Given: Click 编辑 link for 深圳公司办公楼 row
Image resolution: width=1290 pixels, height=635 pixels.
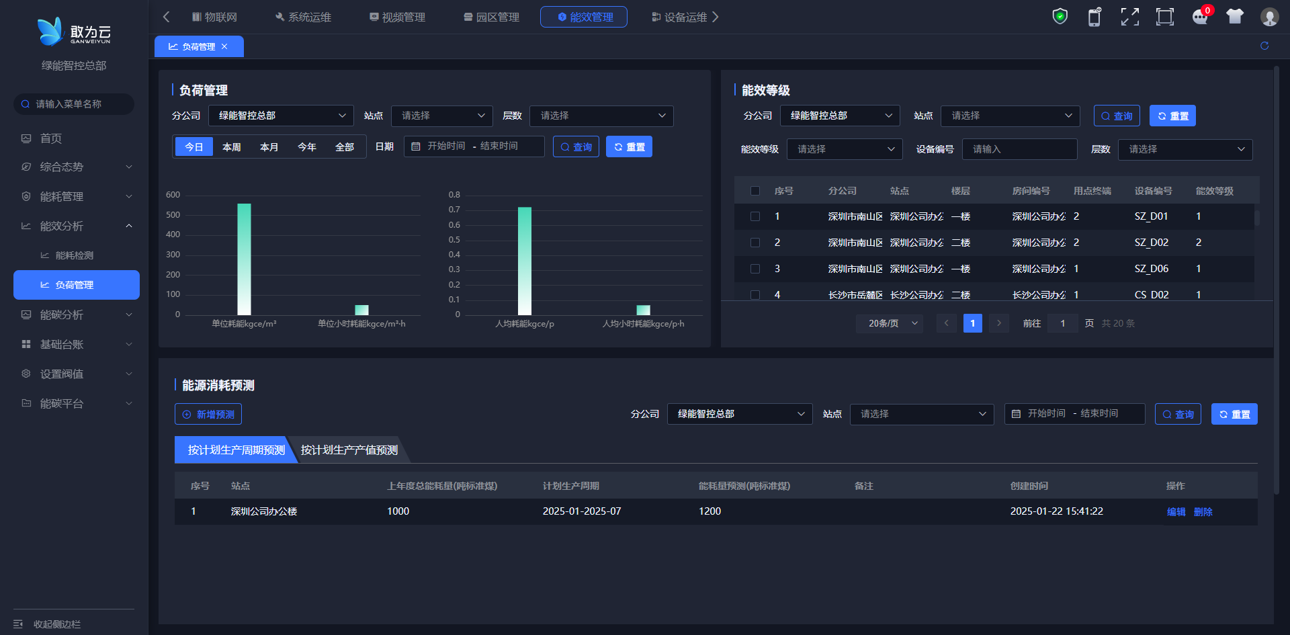Looking at the screenshot, I should pyautogui.click(x=1176, y=511).
